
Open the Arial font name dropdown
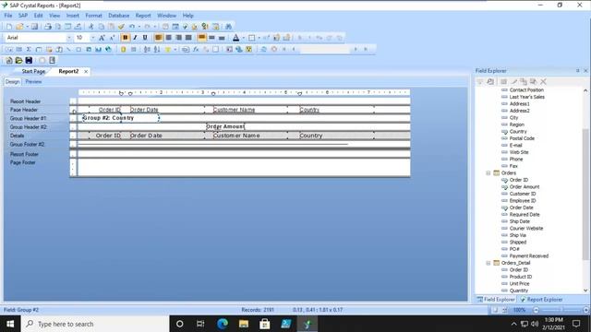pyautogui.click(x=69, y=38)
